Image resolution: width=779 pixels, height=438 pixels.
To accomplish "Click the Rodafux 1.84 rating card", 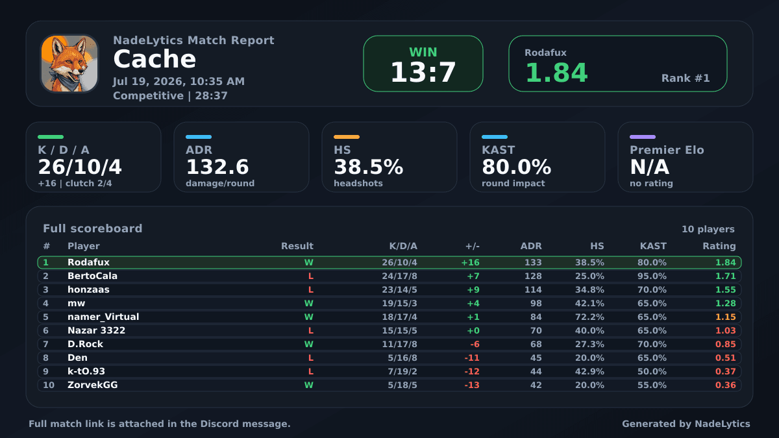I will pos(617,64).
